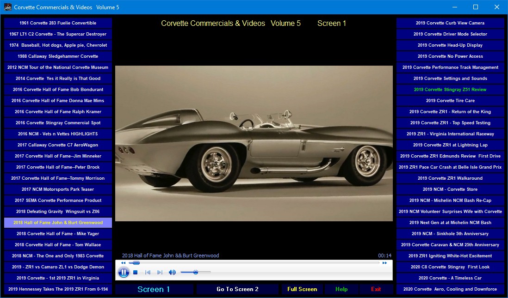Select 2019 Corvette ZR1 Top Speed Testing
Image resolution: width=508 pixels, height=298 pixels.
[450, 122]
